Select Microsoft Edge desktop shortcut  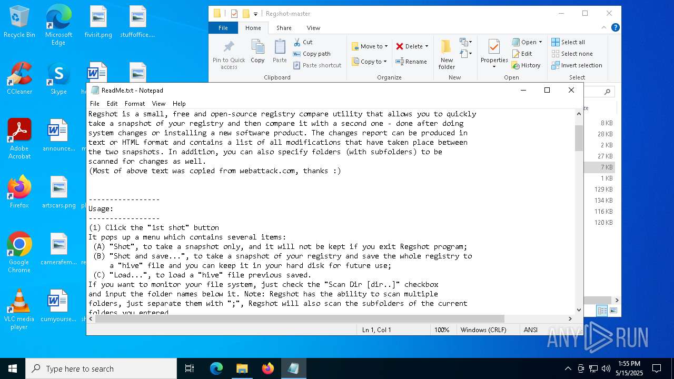[58, 25]
